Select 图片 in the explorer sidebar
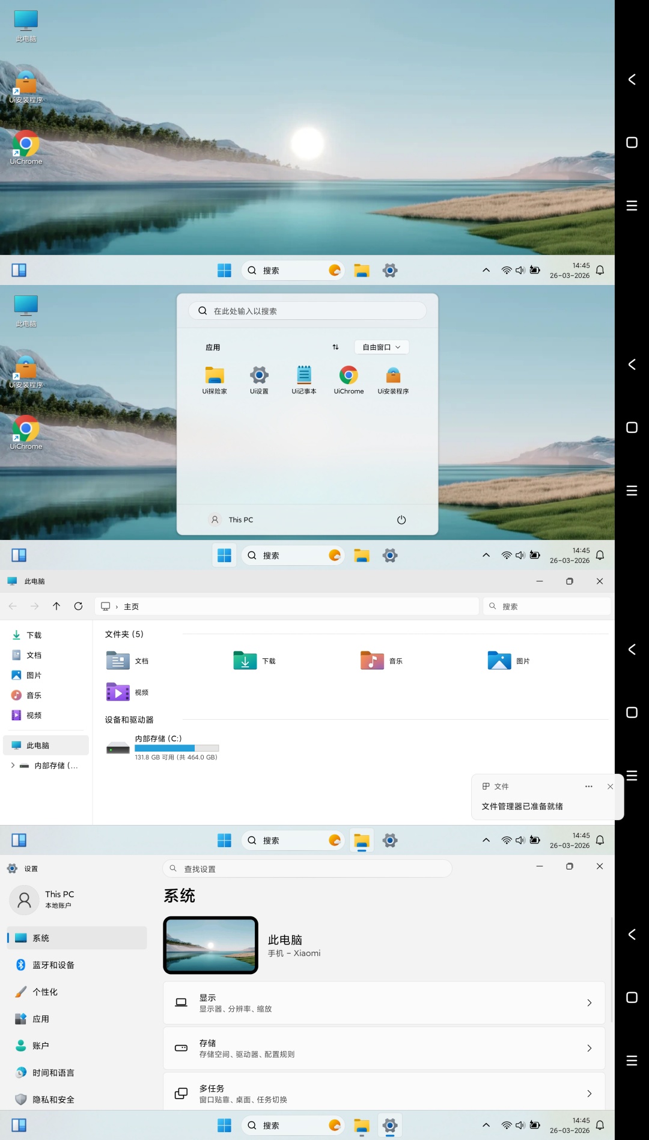 click(x=46, y=675)
